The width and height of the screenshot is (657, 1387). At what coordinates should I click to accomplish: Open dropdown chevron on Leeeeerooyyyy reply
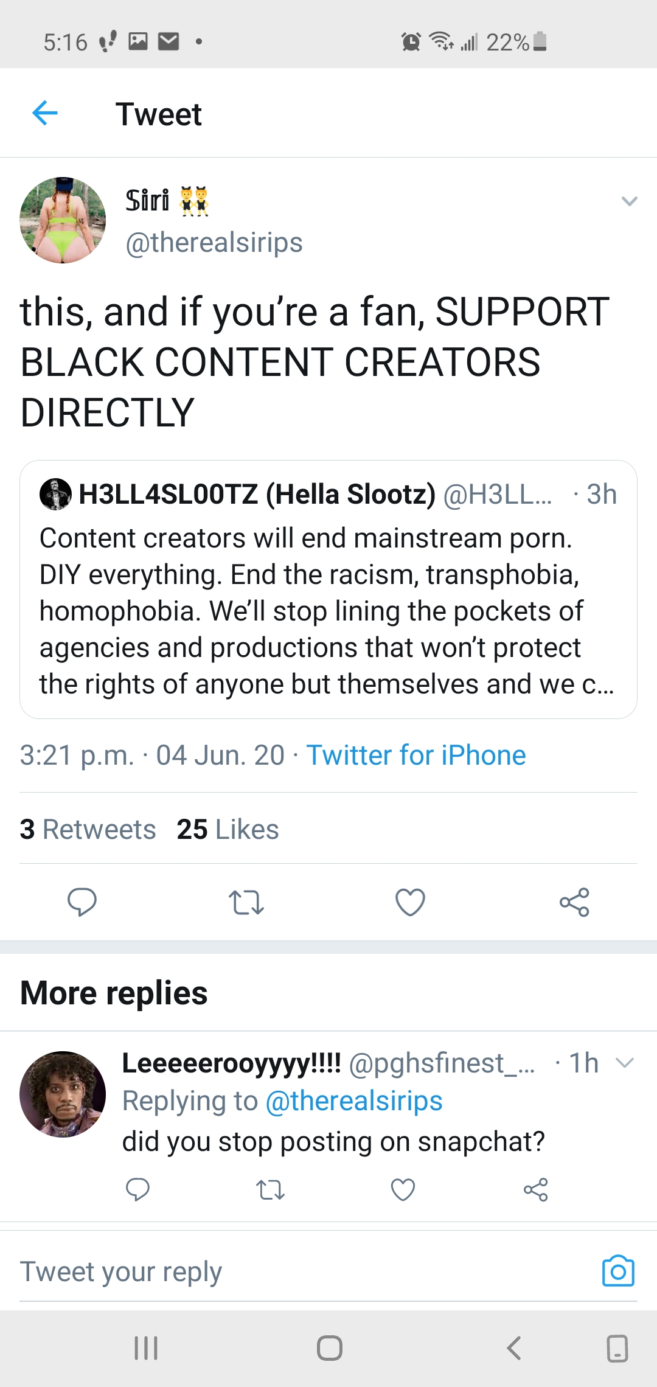coord(625,1063)
